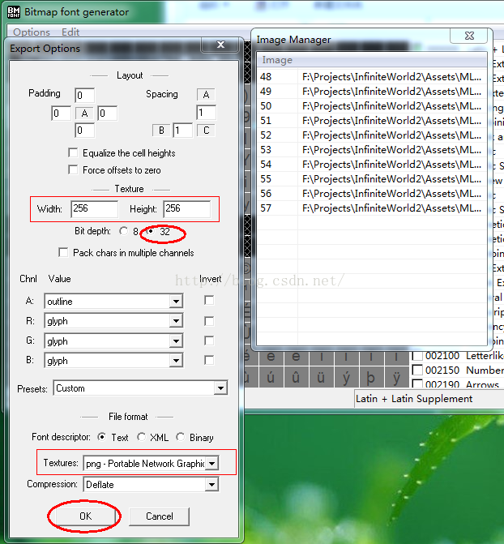This screenshot has width=504, height=544.
Task: Toggle Invert checkbox for channel R
Action: click(209, 321)
